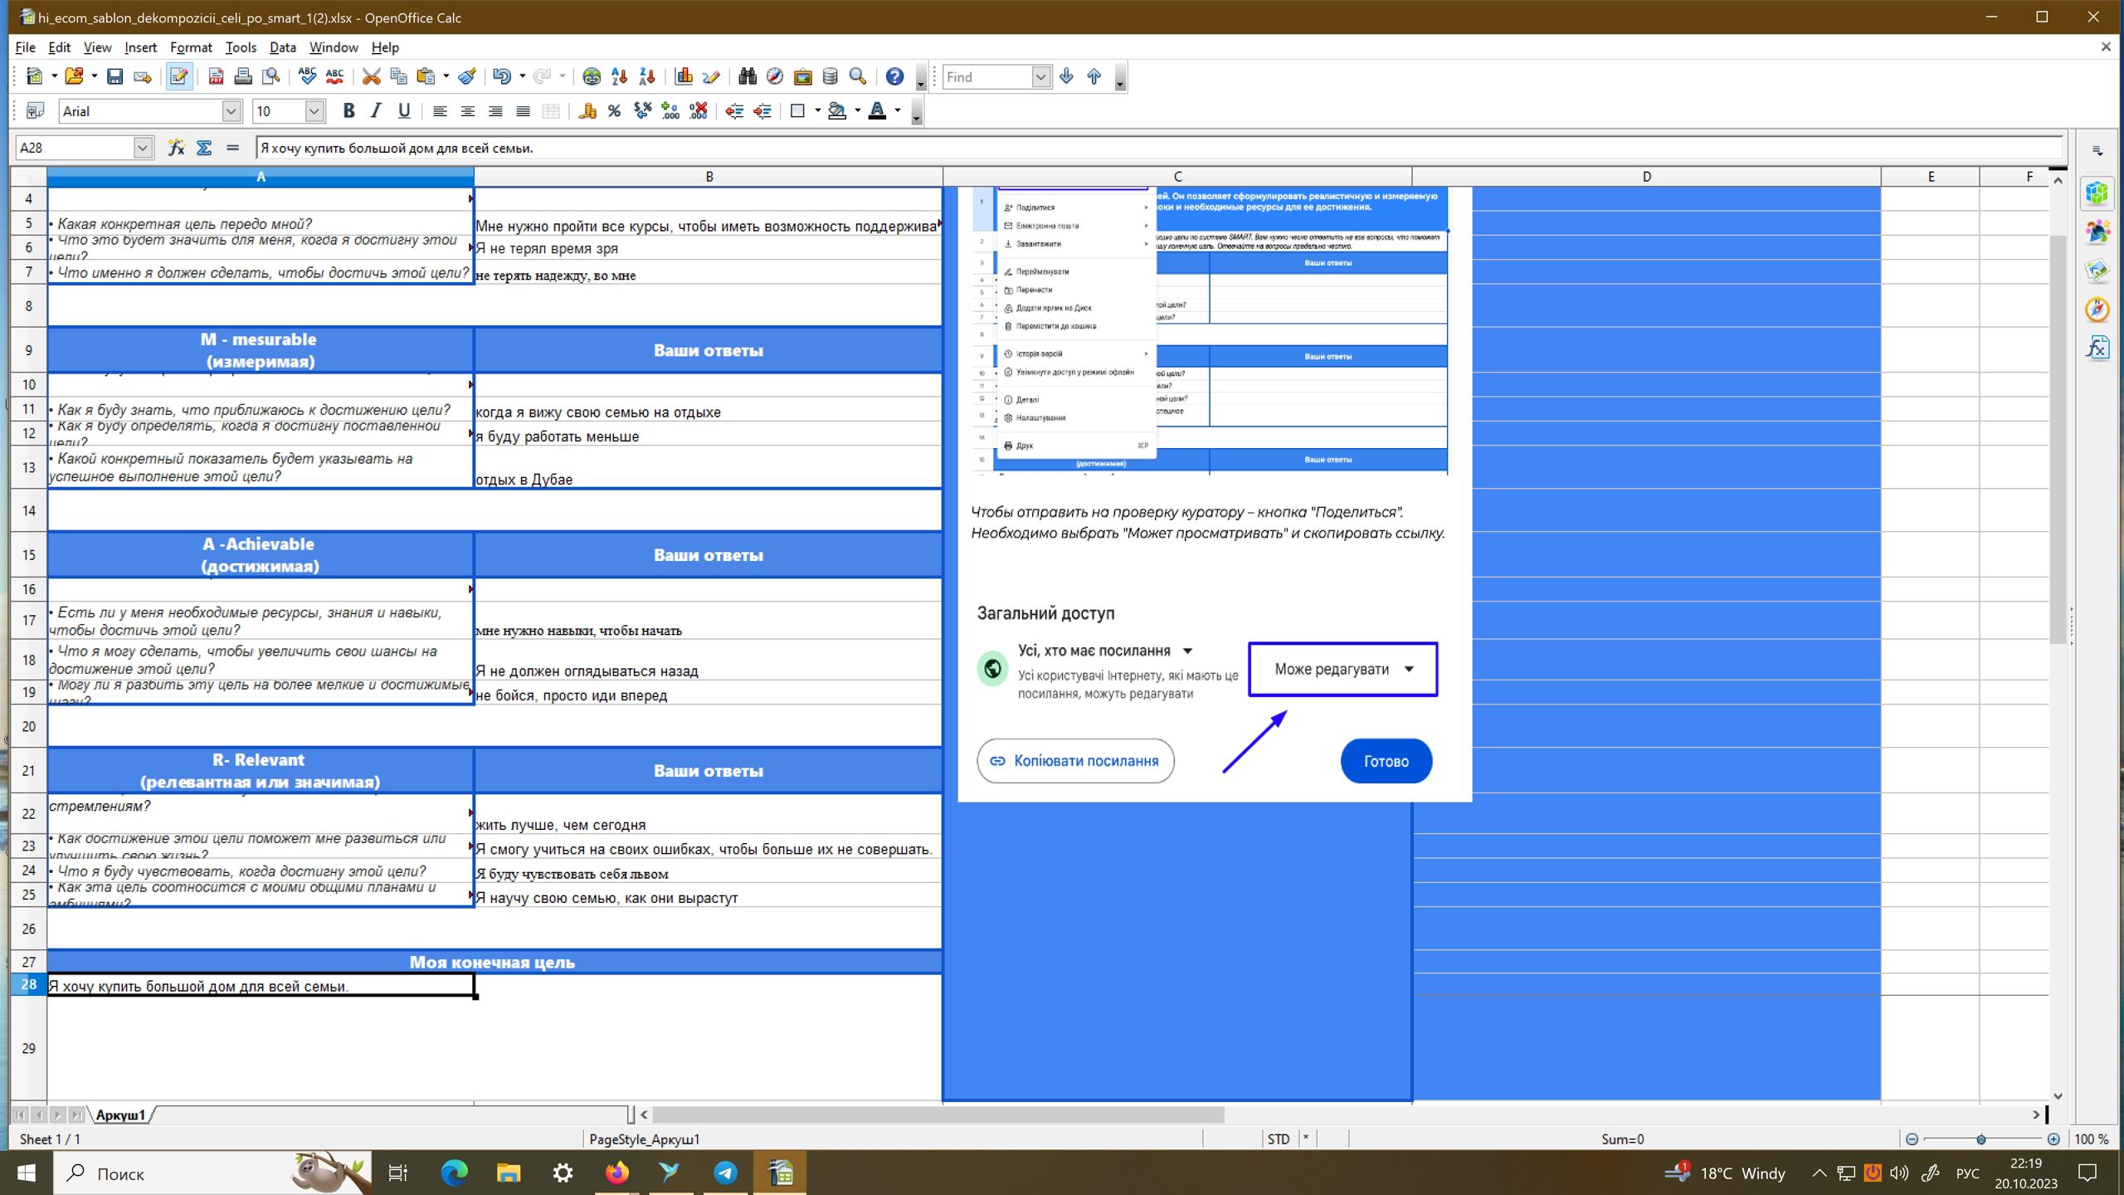
Task: Click into the Find toolbar field
Action: (987, 76)
